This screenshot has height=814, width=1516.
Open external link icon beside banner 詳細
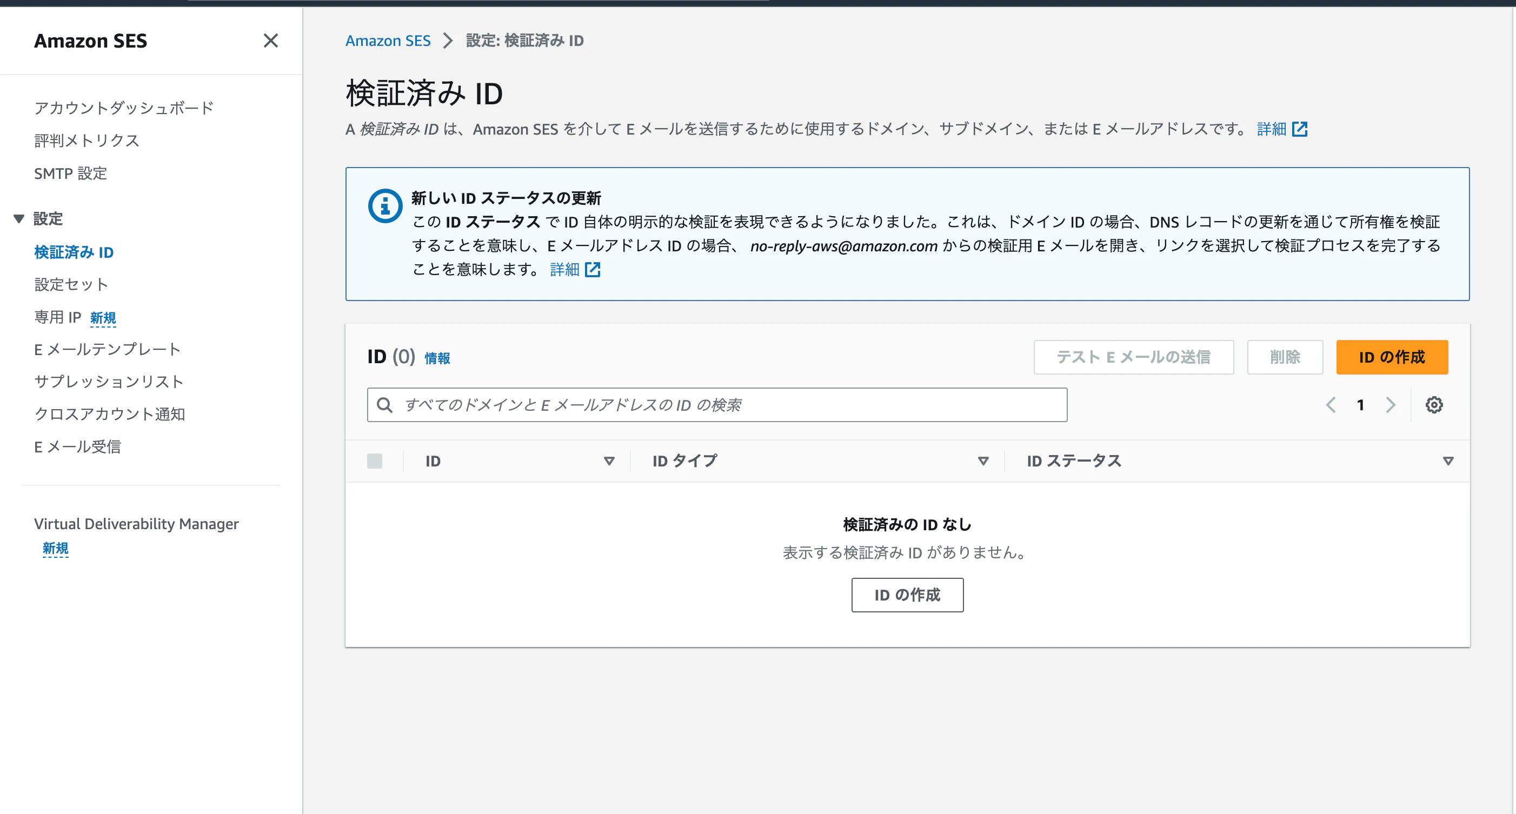593,270
